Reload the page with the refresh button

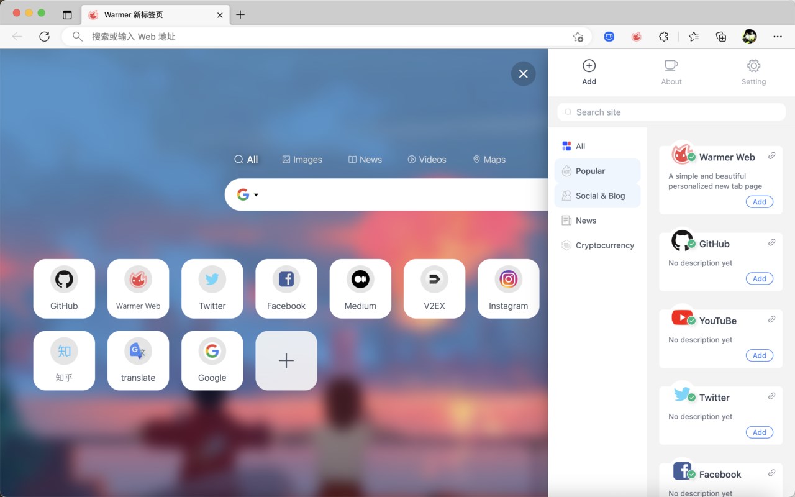pyautogui.click(x=44, y=37)
